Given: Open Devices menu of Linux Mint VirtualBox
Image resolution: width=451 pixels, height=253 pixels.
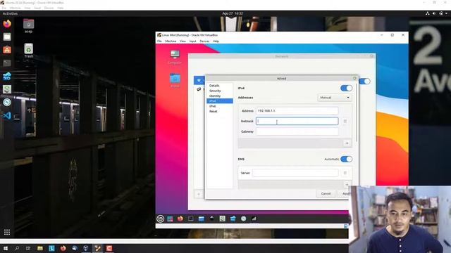Looking at the screenshot, I should tap(204, 41).
